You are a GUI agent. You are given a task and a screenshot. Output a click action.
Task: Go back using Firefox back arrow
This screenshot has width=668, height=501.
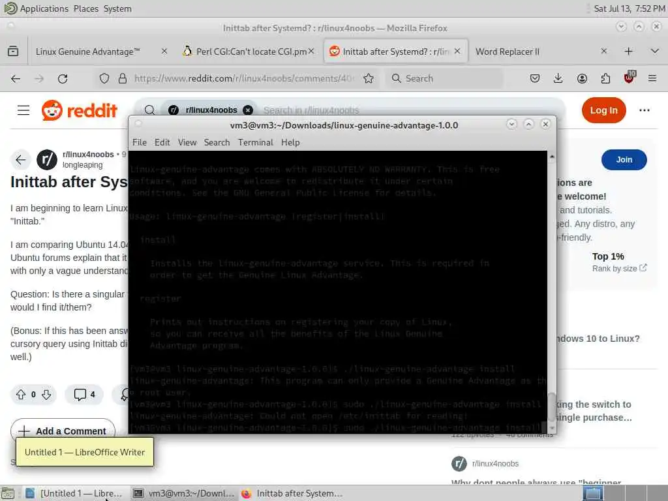click(x=16, y=78)
